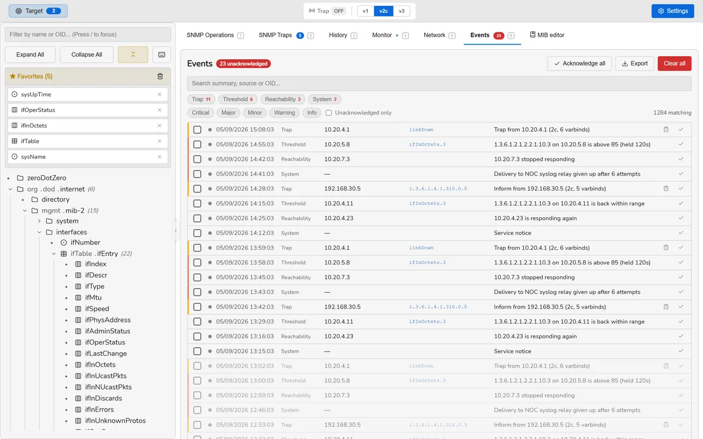Viewport: 703px width, 439px height.
Task: Select ifPhysAddress in the MIB tree
Action: tap(108, 320)
